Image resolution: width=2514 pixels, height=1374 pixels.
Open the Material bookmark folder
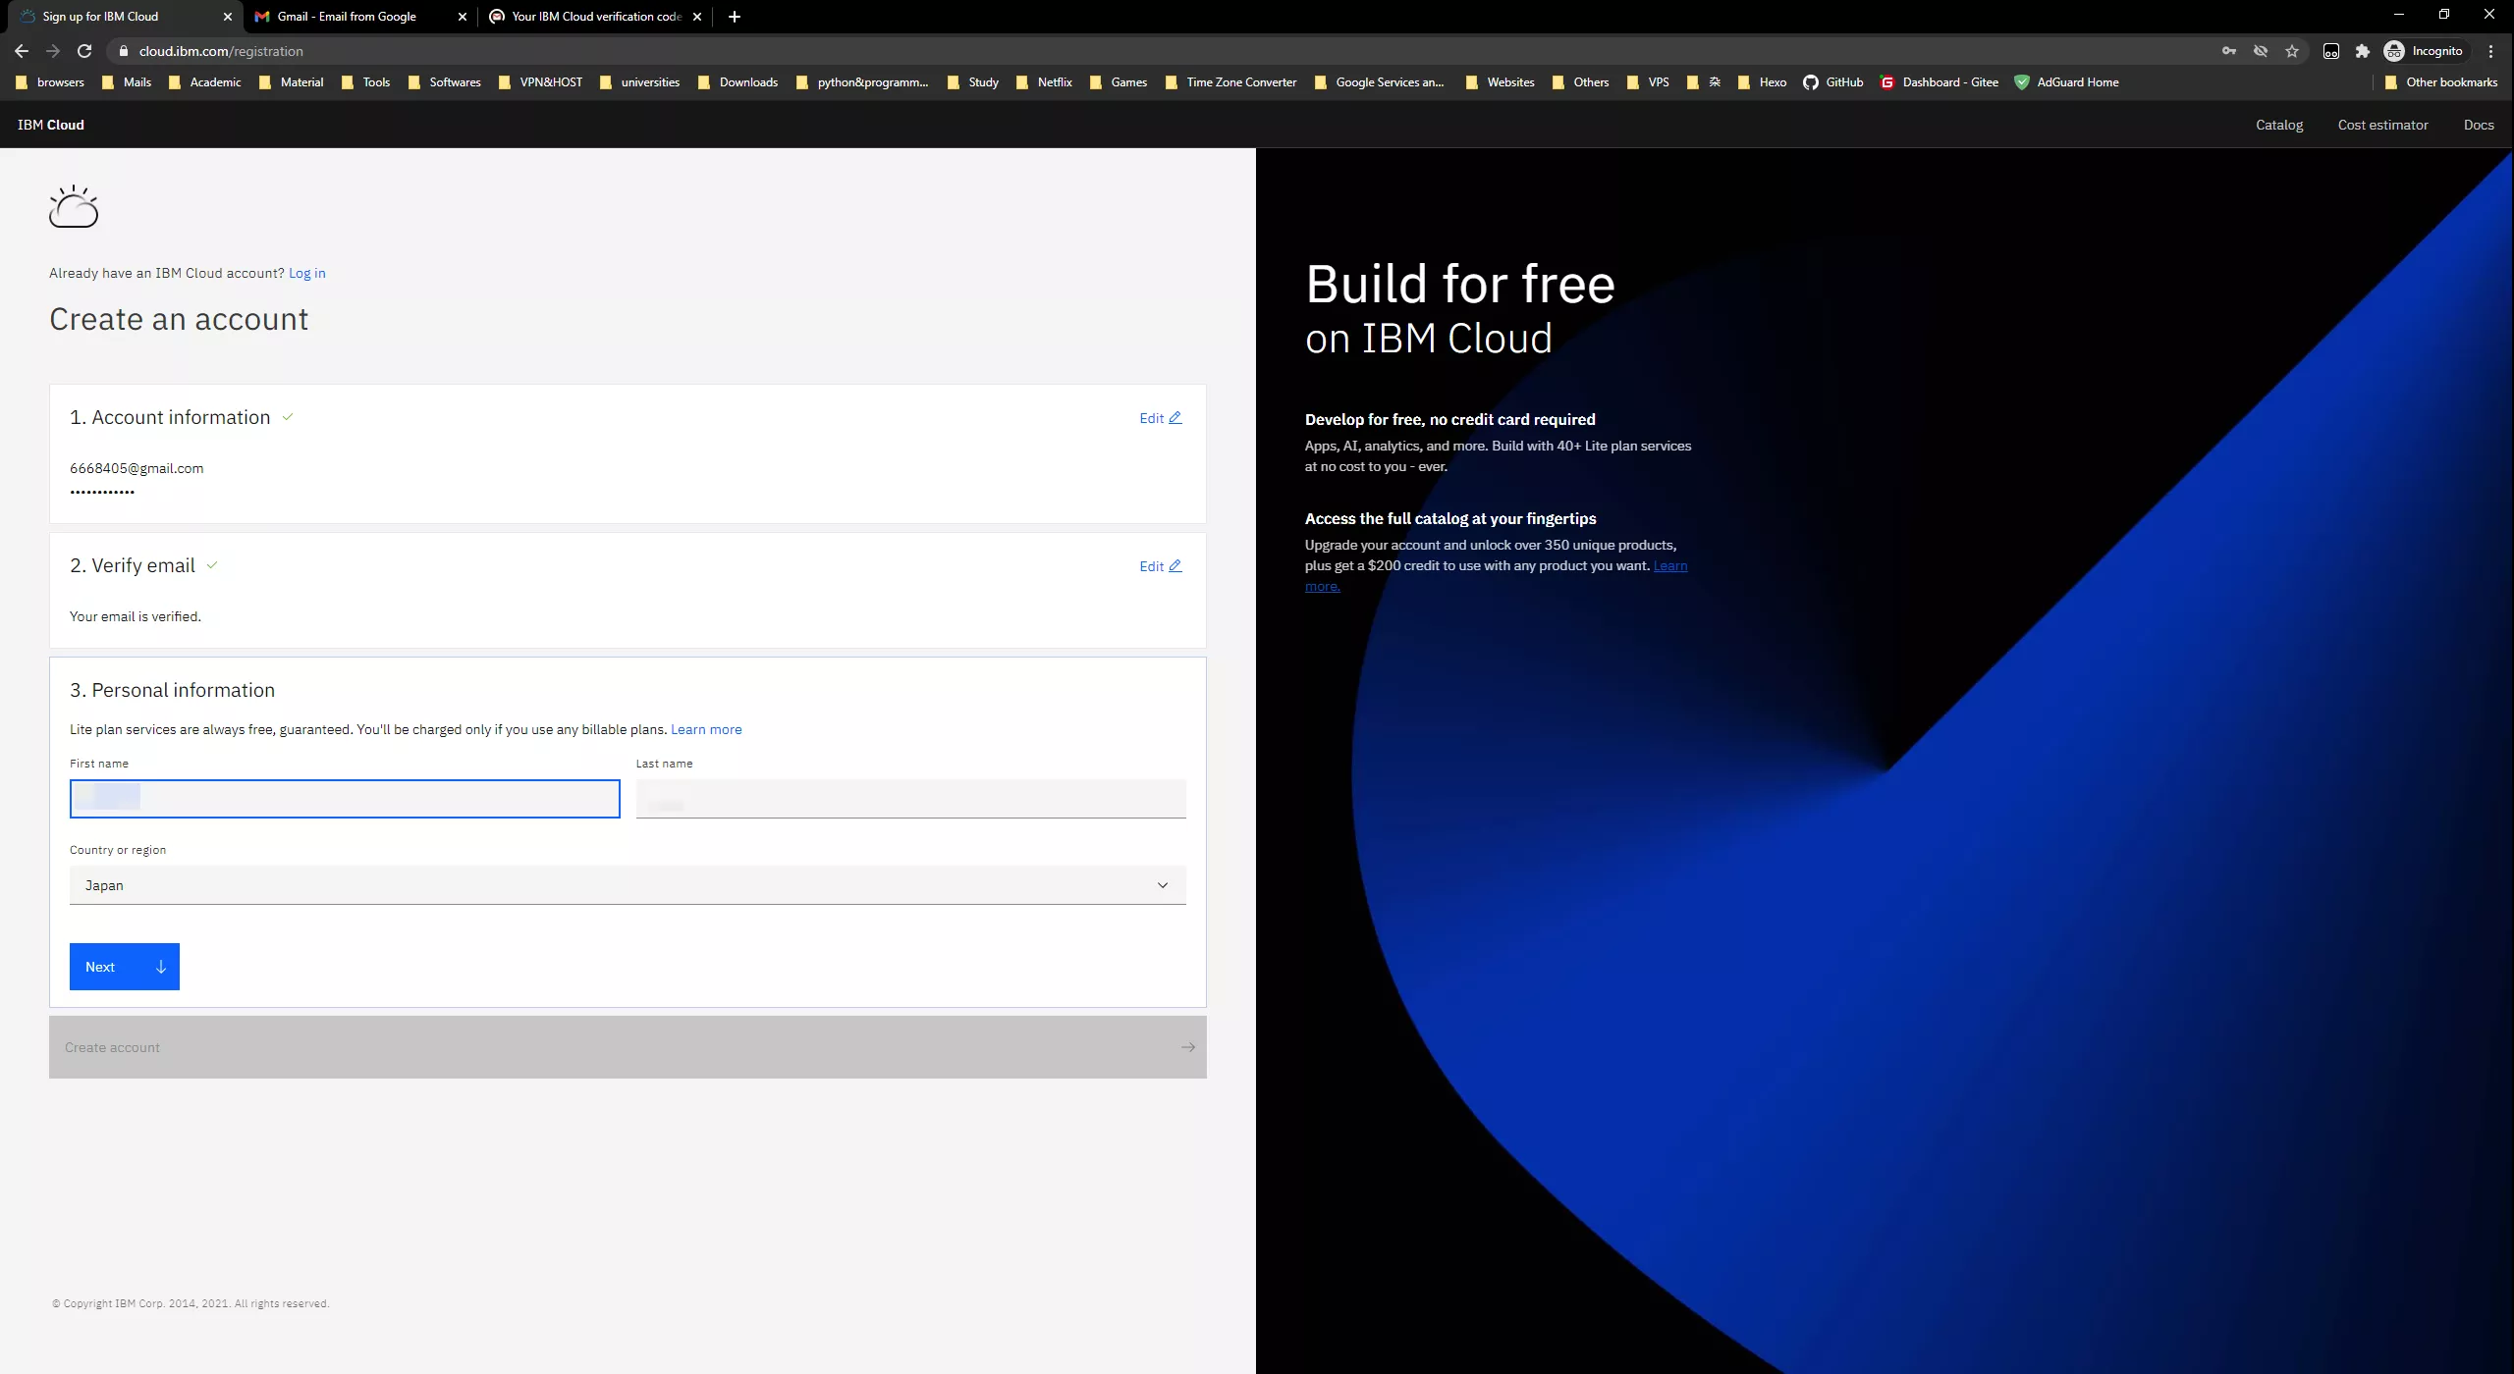click(291, 82)
